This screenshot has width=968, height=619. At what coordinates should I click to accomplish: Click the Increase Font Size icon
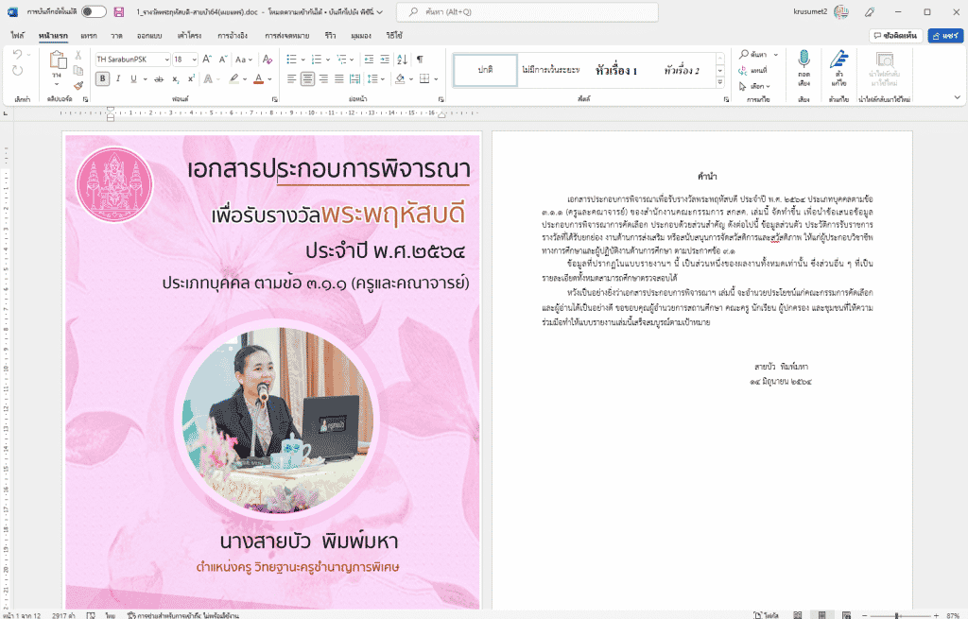207,60
